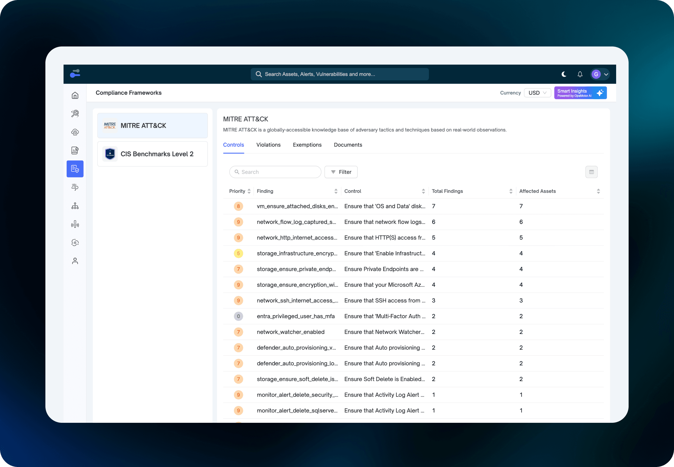Open network_watcher_enabled finding
Image resolution: width=674 pixels, height=467 pixels.
(x=290, y=332)
